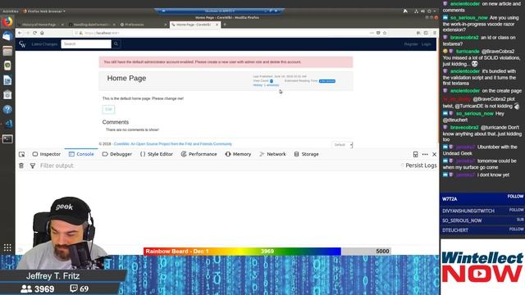Launch Visual Studio Code from the dock
This screenshot has width=525, height=295.
[8, 124]
